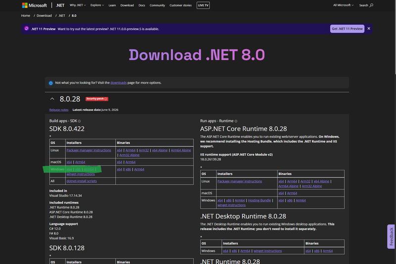This screenshot has width=396, height=264.
Task: Open the Download menu item
Action: [127, 5]
